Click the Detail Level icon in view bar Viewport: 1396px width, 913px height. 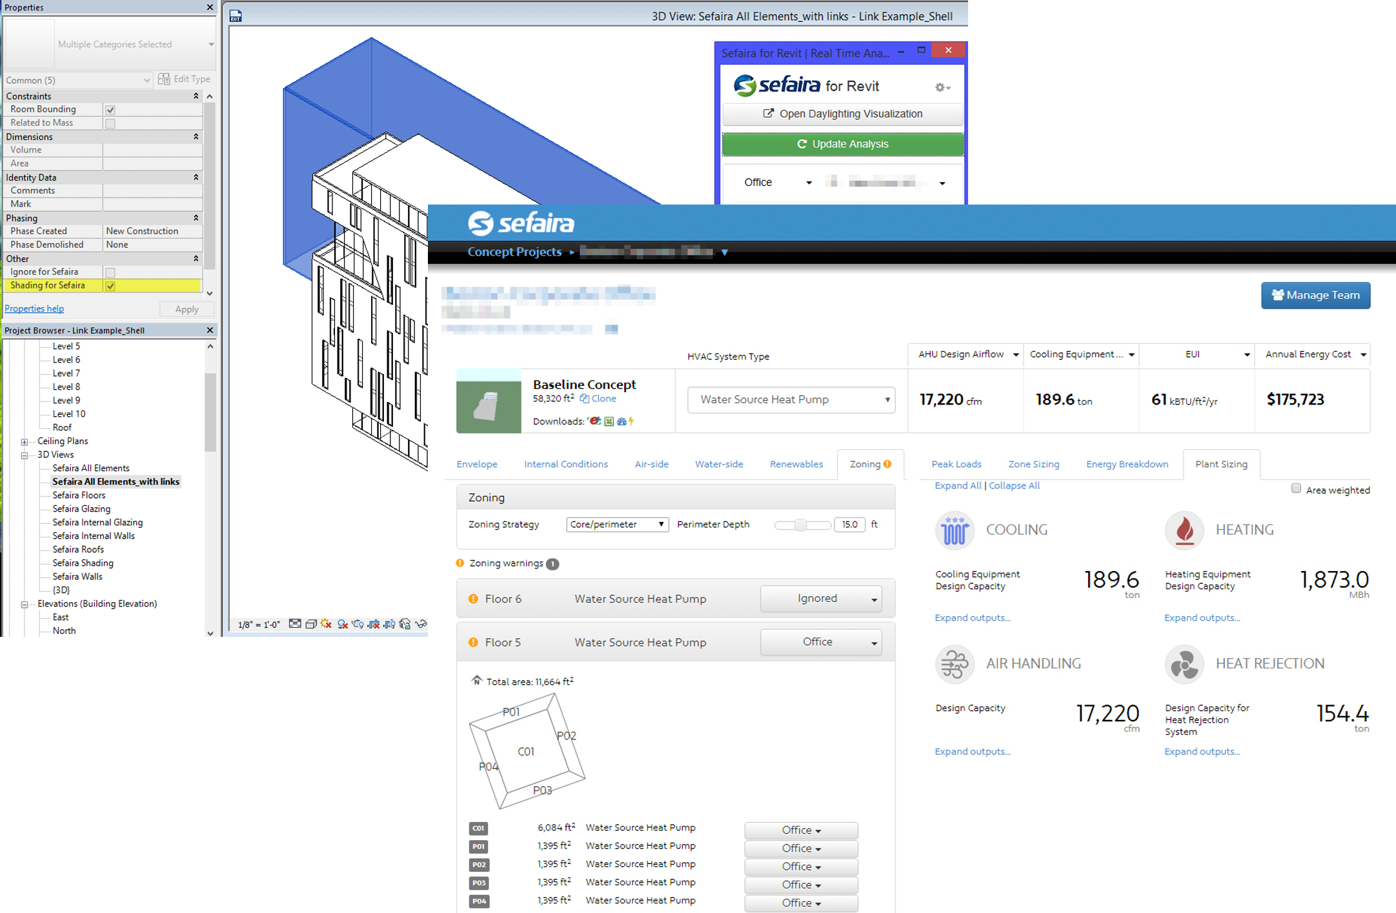(295, 623)
